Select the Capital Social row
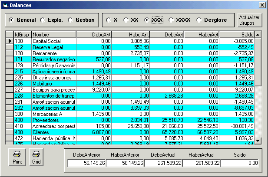The image size is (268, 177). (53, 41)
